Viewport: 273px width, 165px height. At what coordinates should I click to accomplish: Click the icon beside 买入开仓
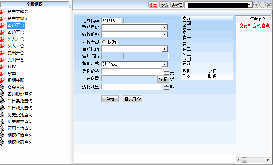point(2,39)
